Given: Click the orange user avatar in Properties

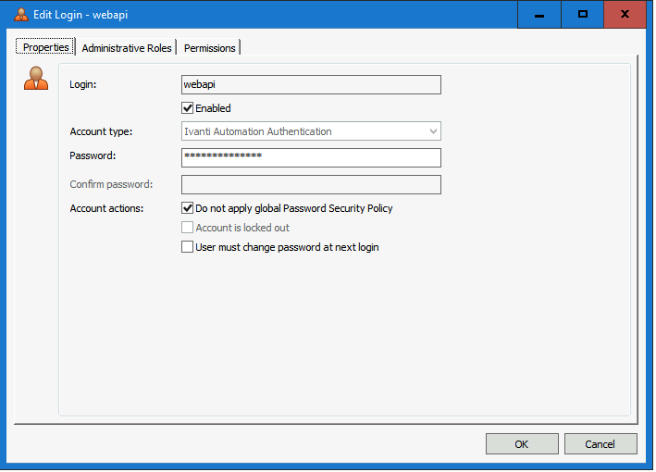Looking at the screenshot, I should pos(36,79).
